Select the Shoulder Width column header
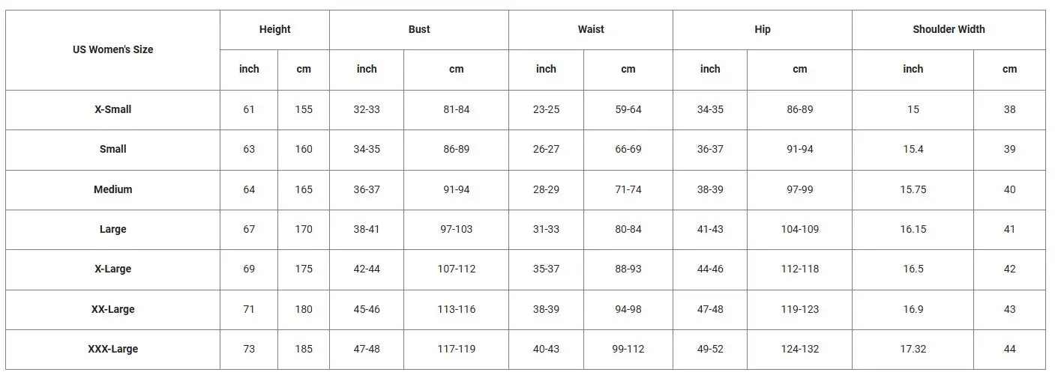 pos(949,29)
